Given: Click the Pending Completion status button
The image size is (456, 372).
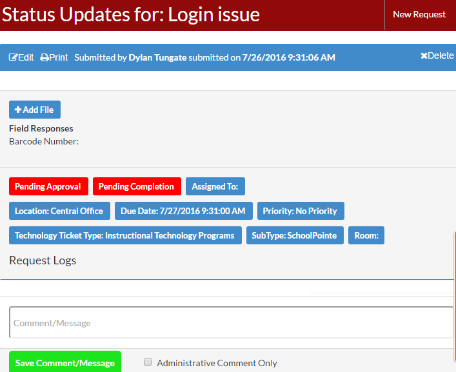Looking at the screenshot, I should pos(136,186).
